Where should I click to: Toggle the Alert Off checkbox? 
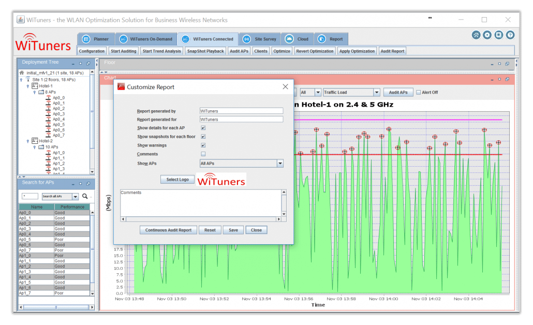click(x=419, y=92)
